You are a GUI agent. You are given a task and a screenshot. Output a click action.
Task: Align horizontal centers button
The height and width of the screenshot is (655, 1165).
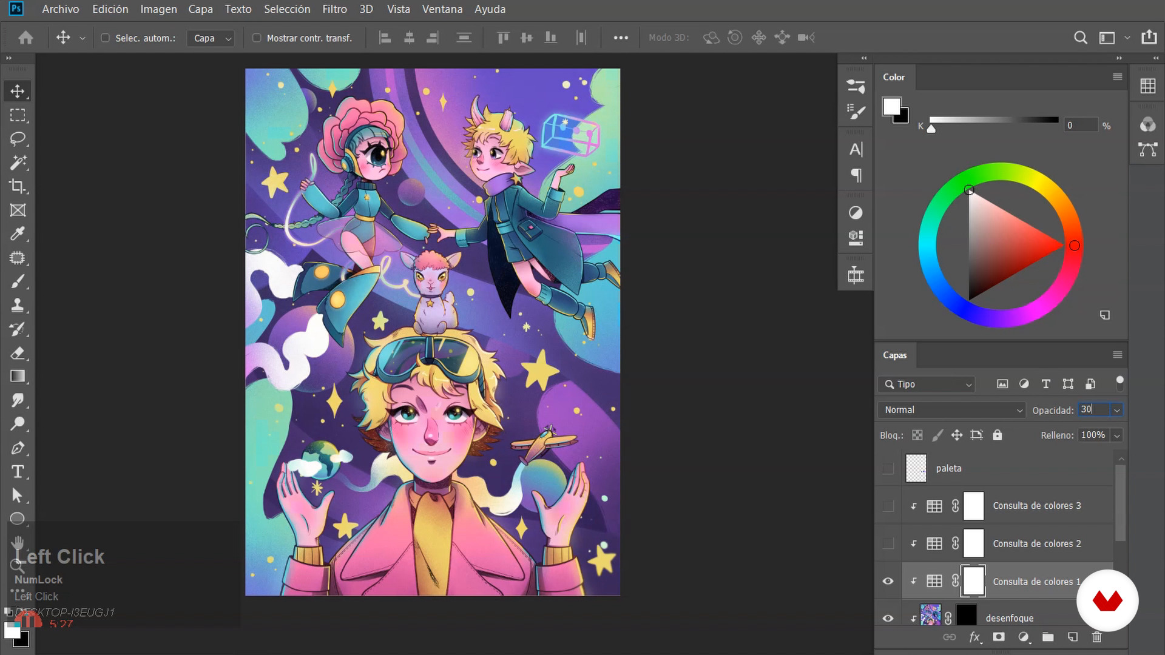(409, 38)
